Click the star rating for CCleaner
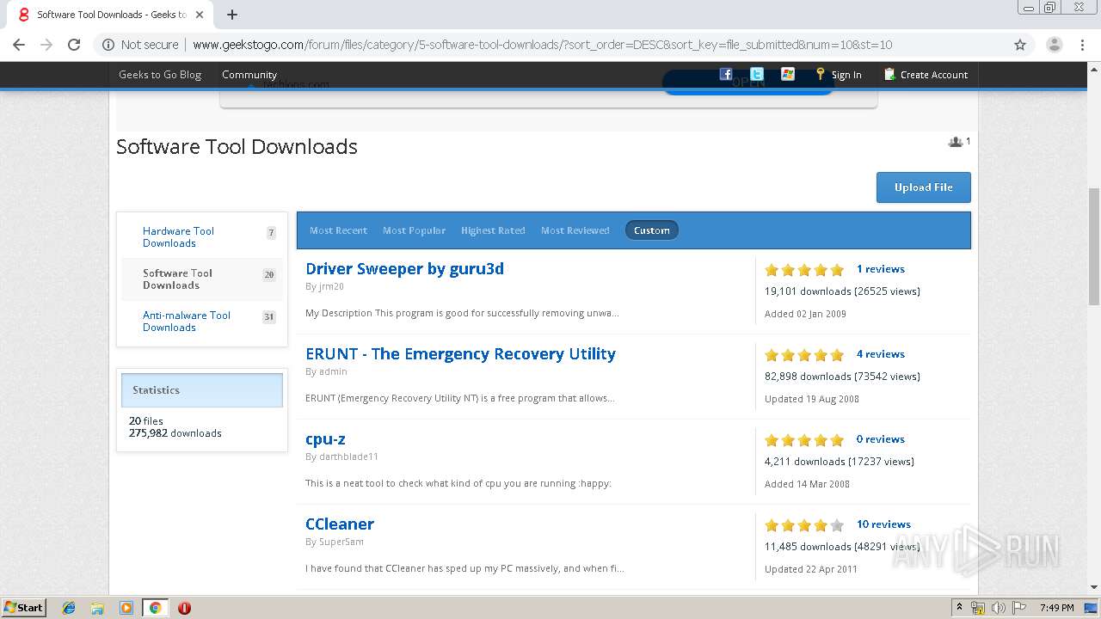 pos(804,525)
